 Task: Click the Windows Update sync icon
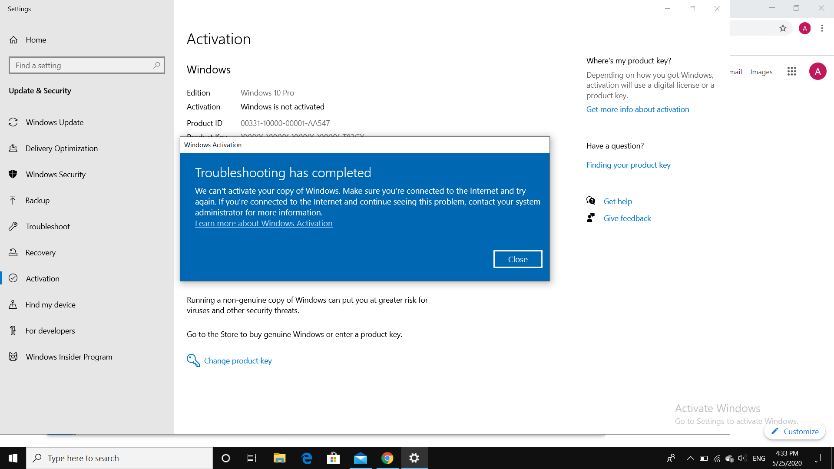click(13, 122)
